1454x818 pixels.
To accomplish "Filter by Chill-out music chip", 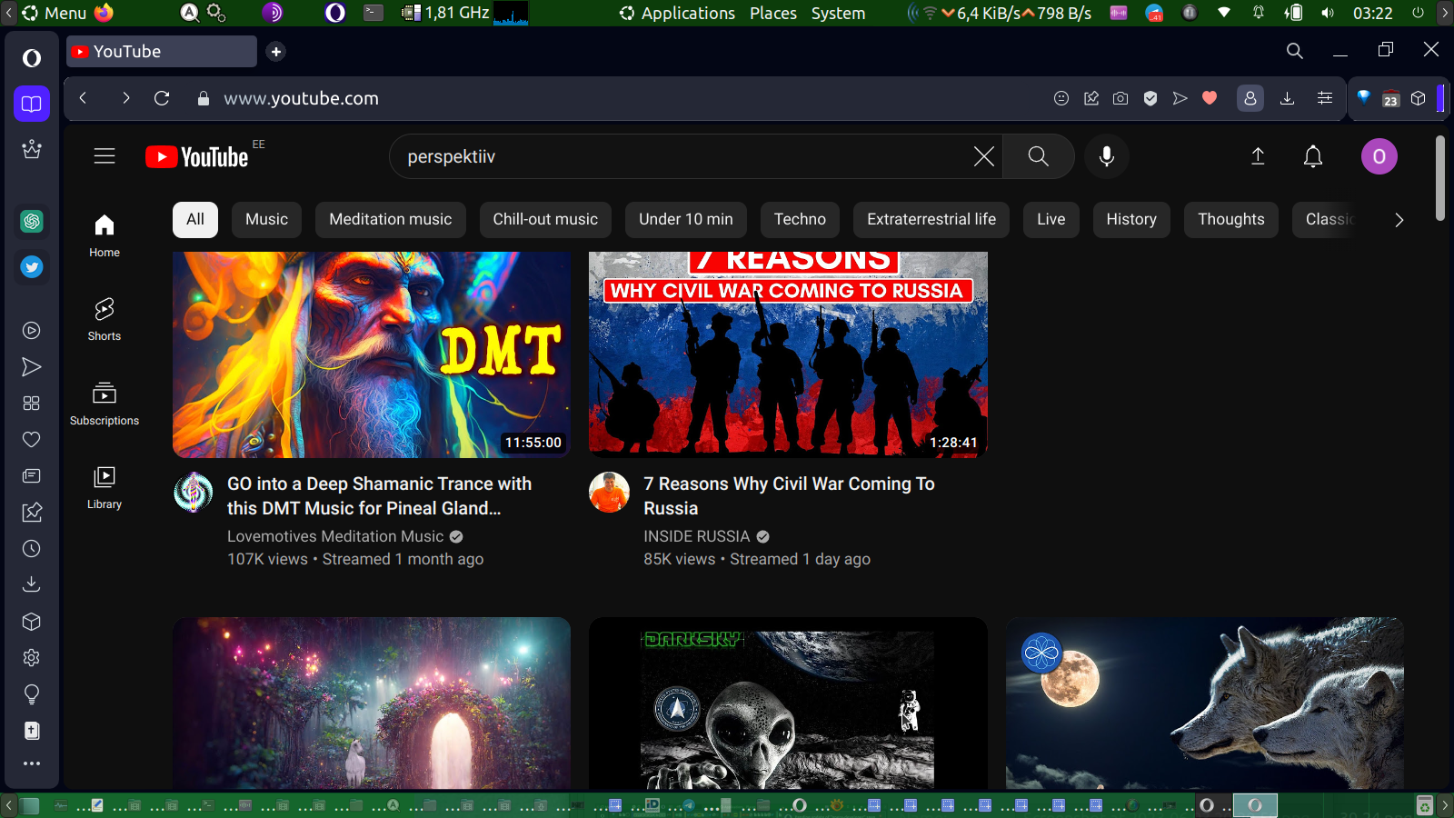I will tap(545, 219).
